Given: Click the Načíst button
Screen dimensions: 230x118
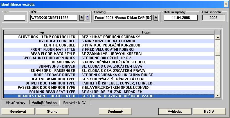Looking at the screenshot, I should (209, 112).
